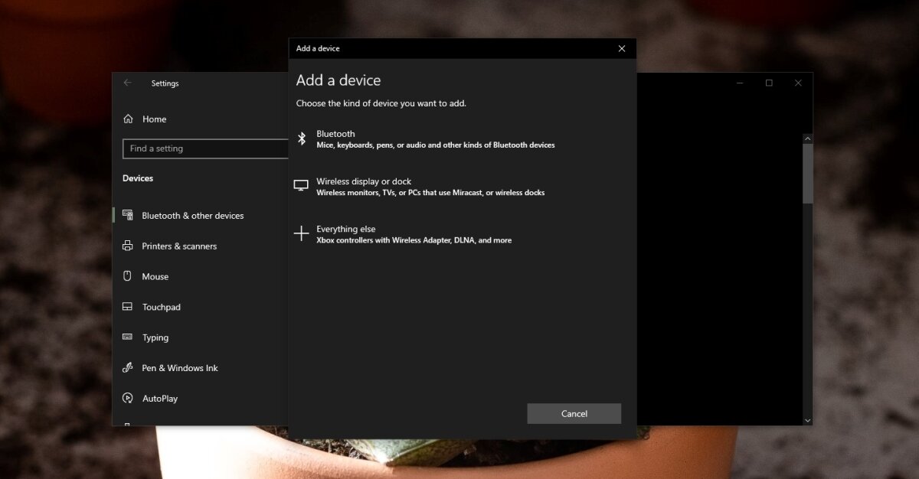Open Mouse settings from the sidebar
Screen dimensions: 919x479
pyautogui.click(x=157, y=276)
